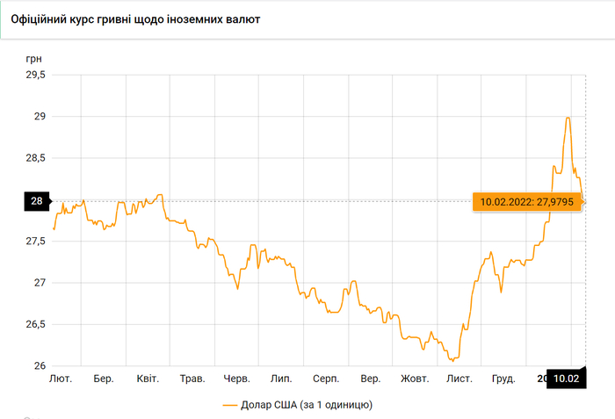
Task: Select the Лист. month label
Action: tap(459, 379)
